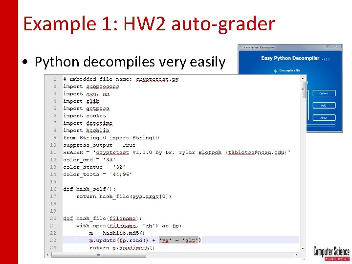Select the green Decompile a file option
This screenshot has height=264, width=352.
point(287,70)
